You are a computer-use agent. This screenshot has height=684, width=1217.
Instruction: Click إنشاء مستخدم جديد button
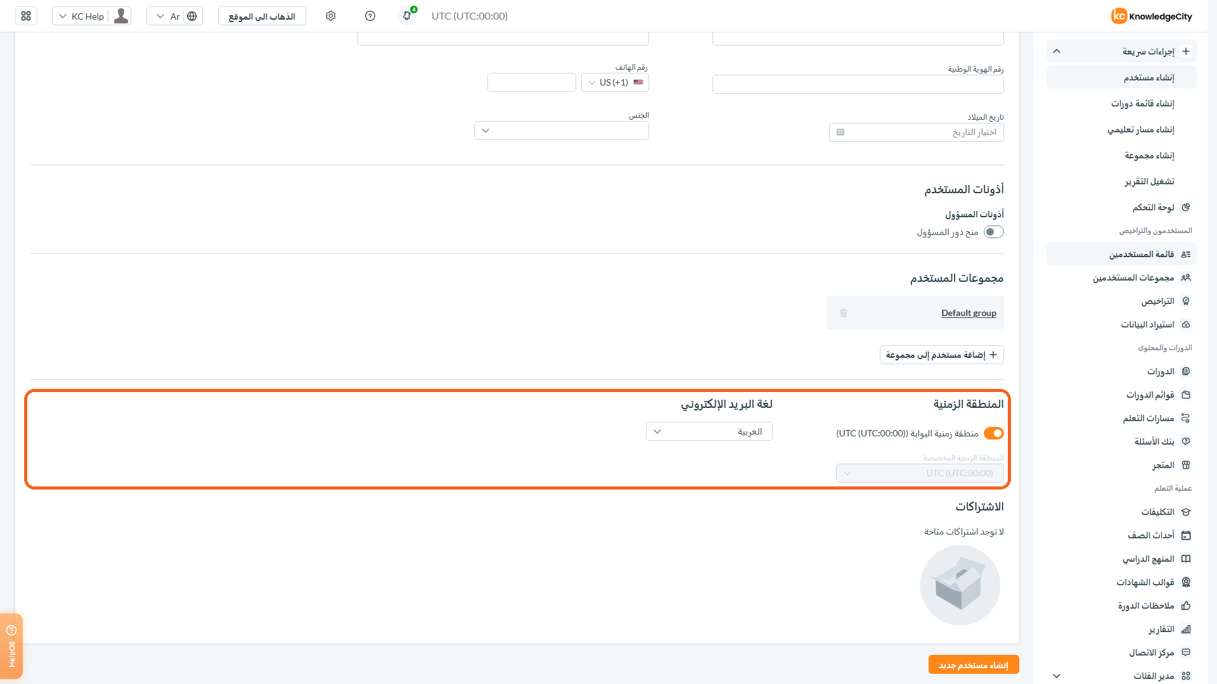pyautogui.click(x=974, y=664)
